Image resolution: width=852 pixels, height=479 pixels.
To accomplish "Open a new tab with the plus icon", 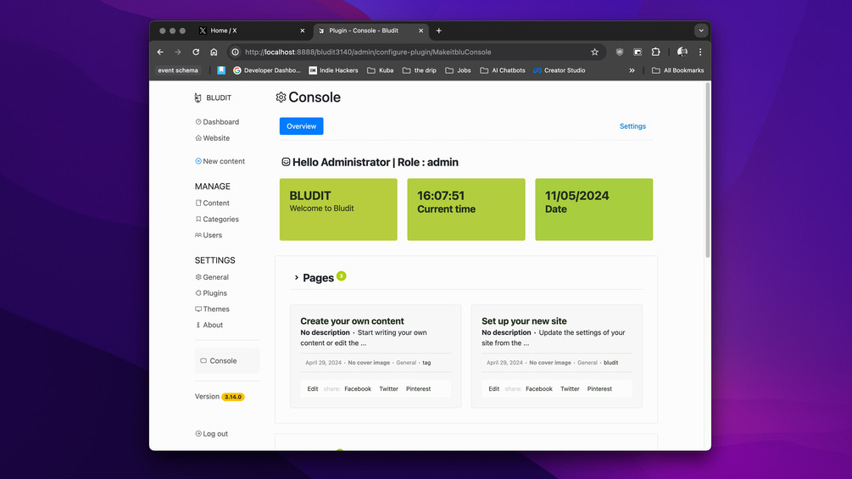I will coord(439,31).
